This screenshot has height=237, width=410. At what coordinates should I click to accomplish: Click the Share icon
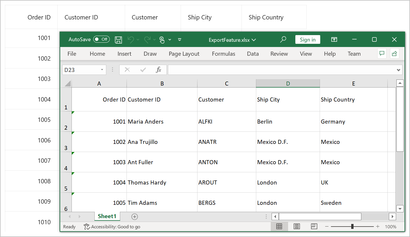pos(394,53)
